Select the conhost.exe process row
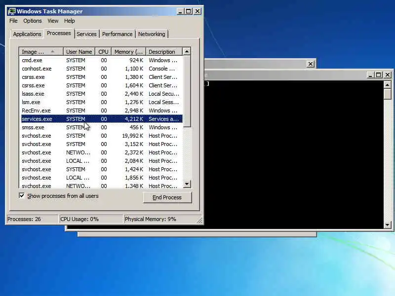This screenshot has height=296, width=395. tap(102, 69)
